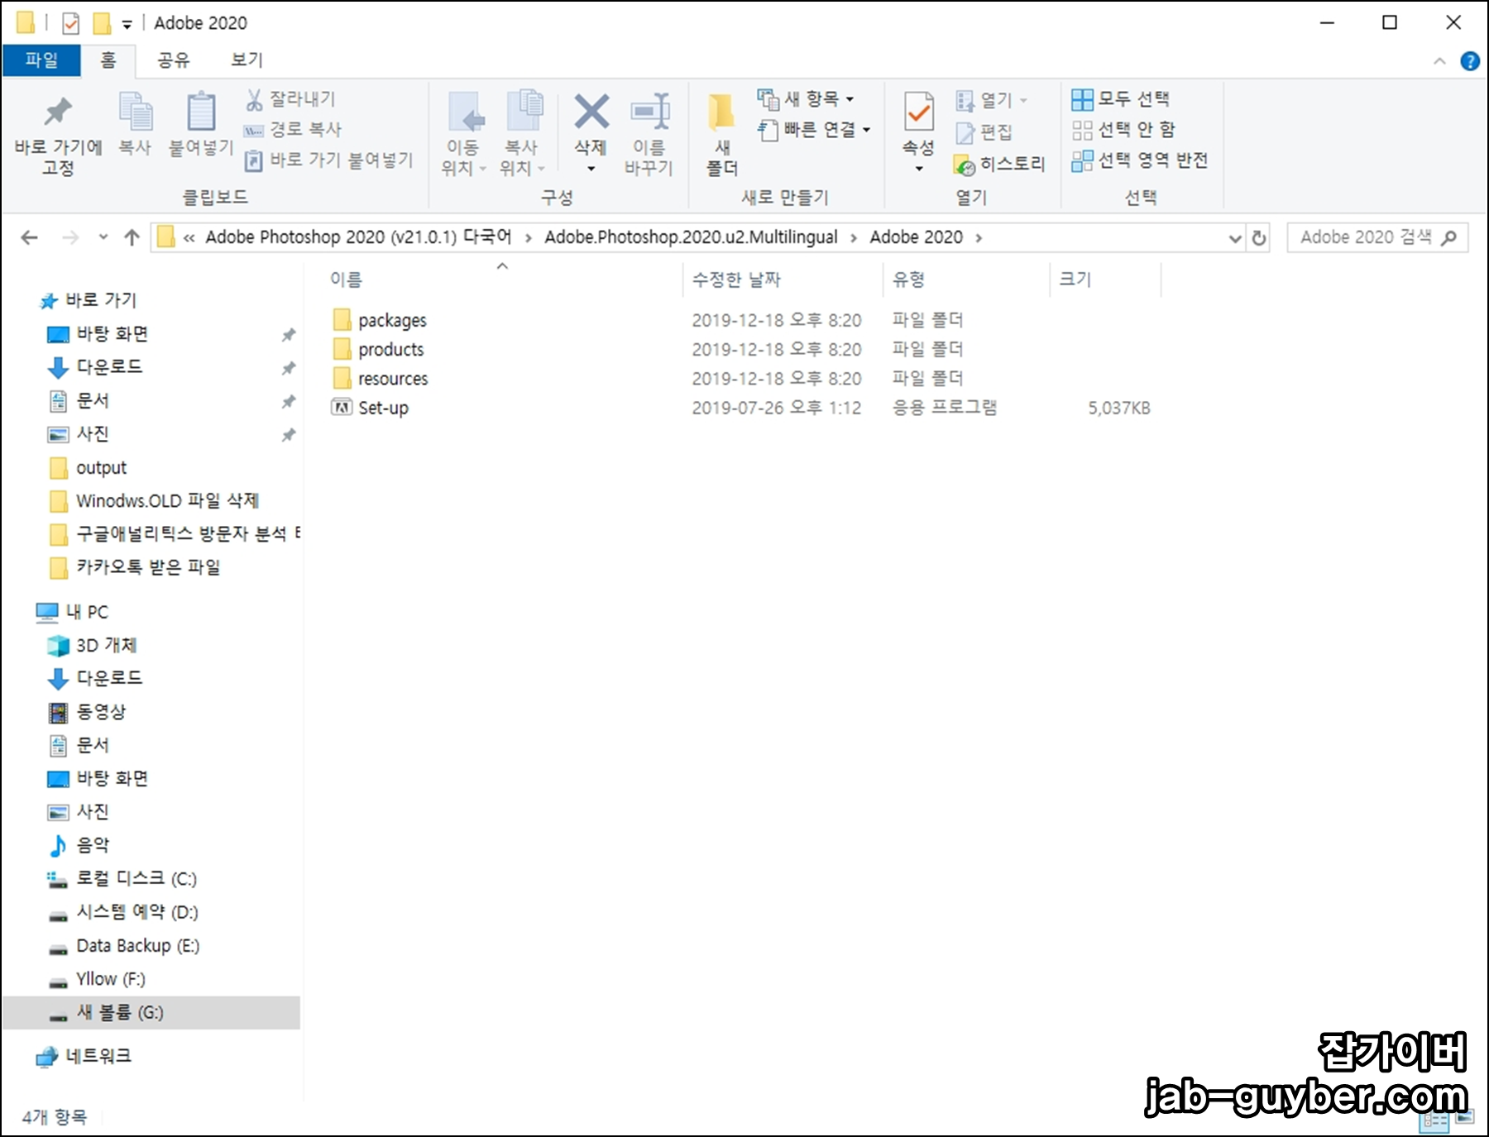This screenshot has height=1137, width=1489.
Task: Click the Properties (속성) checkmark icon
Action: (x=919, y=112)
